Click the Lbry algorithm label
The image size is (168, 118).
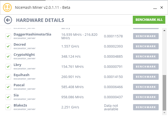click(17, 65)
